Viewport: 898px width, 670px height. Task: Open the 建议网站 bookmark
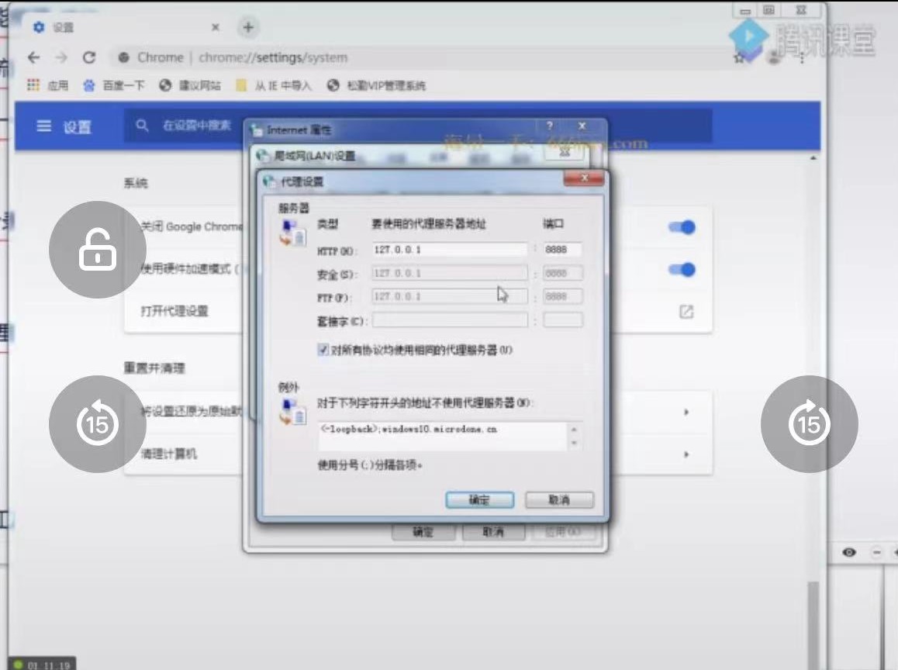coord(189,86)
